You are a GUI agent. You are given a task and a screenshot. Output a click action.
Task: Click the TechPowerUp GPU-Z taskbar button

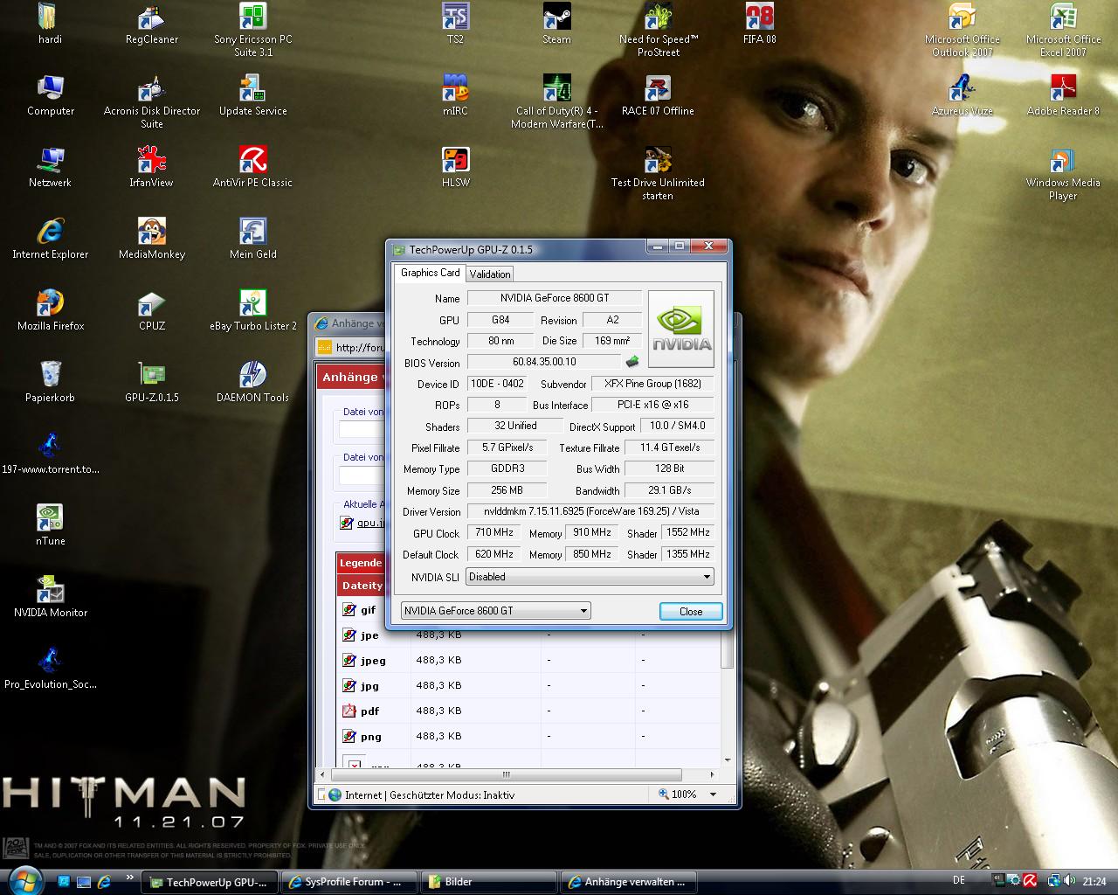point(211,883)
